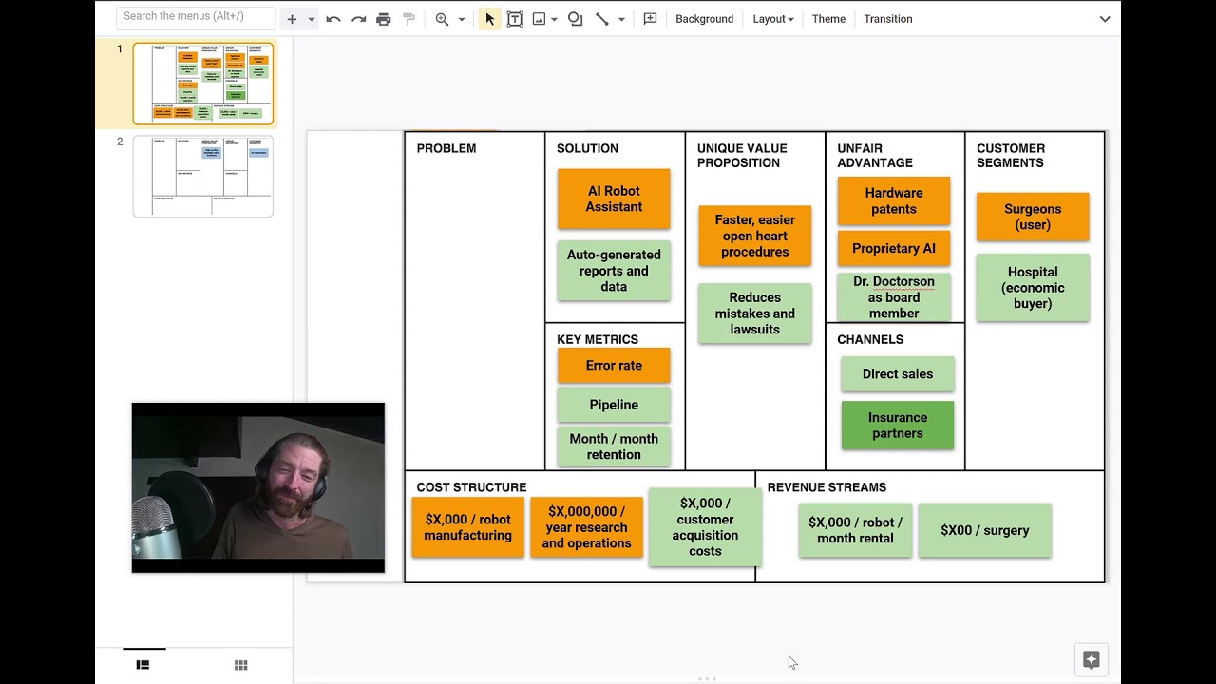This screenshot has height=684, width=1216.
Task: Select slide 2 thumbnail
Action: [x=203, y=177]
